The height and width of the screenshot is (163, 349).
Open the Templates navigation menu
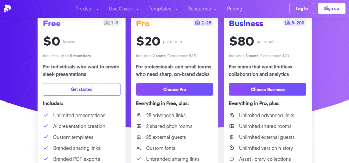pyautogui.click(x=163, y=9)
